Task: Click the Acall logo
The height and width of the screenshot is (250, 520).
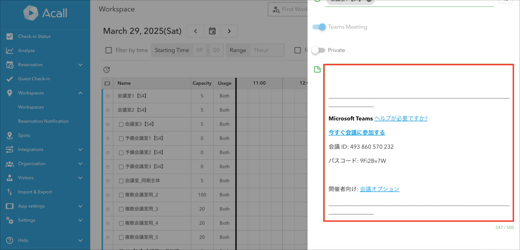Action: pos(45,13)
